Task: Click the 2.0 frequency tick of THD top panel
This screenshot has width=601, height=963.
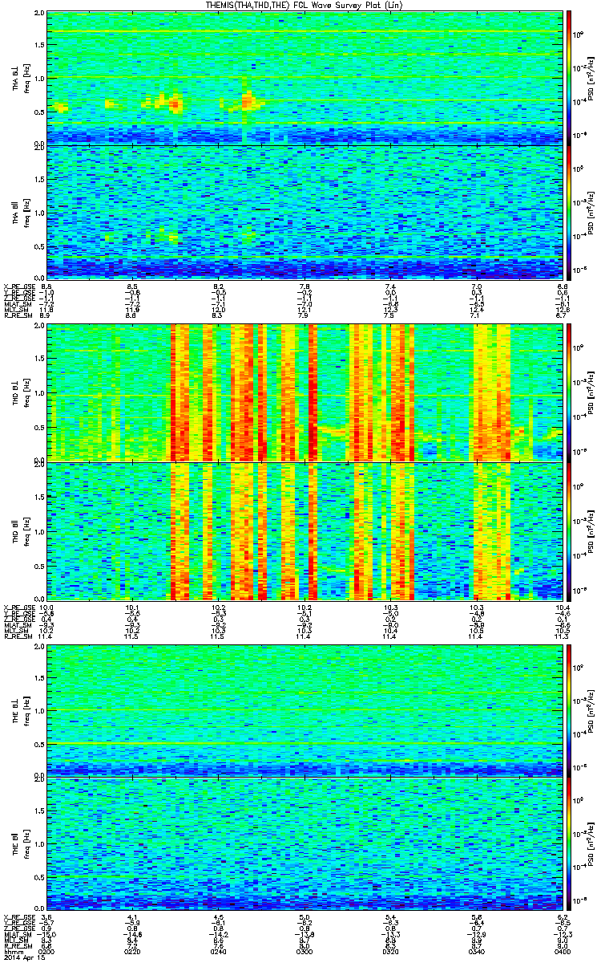Action: click(38, 327)
